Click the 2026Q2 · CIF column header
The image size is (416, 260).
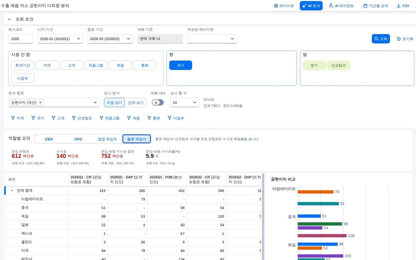point(207,180)
